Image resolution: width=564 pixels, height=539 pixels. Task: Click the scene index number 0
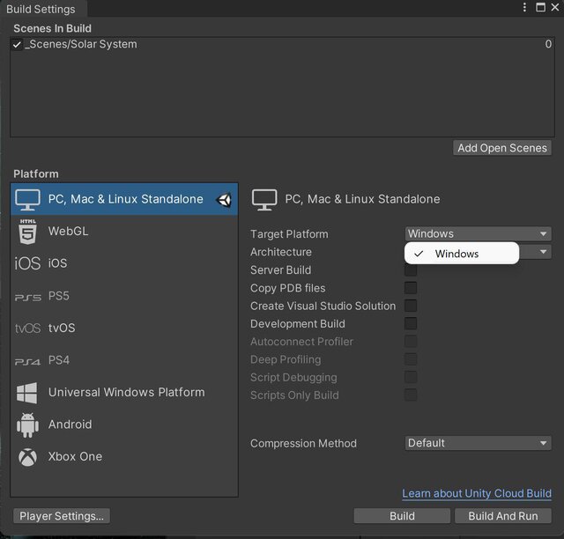tap(548, 44)
